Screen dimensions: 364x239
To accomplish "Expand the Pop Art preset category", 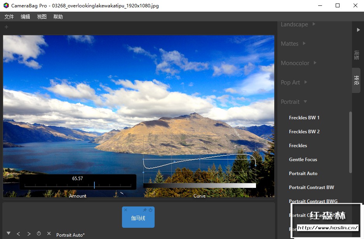I will coord(294,83).
